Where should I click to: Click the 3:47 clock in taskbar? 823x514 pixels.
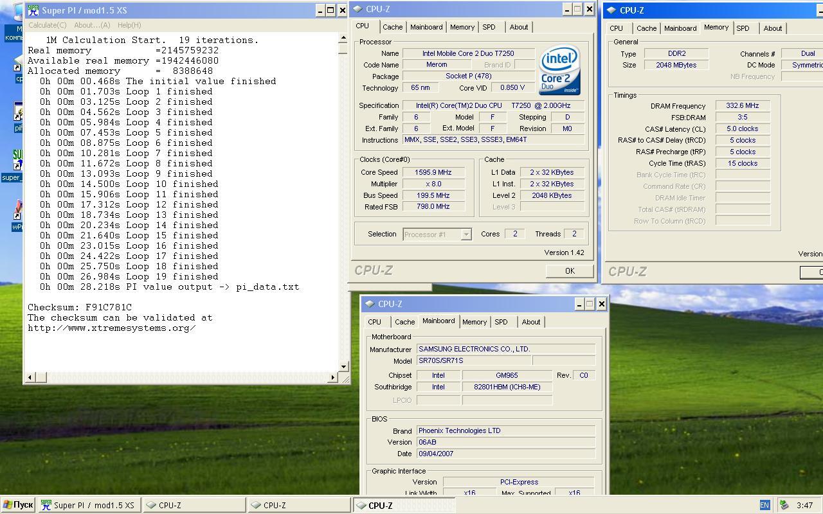pyautogui.click(x=804, y=506)
